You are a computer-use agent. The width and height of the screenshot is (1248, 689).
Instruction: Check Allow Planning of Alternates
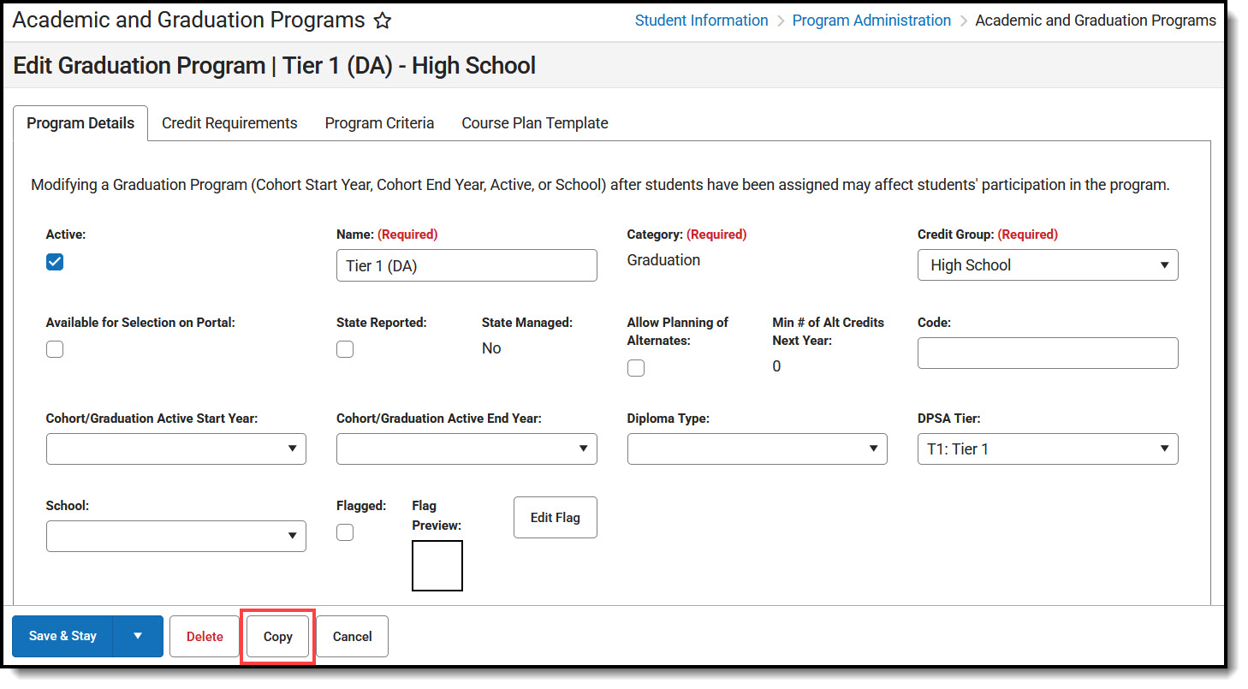(636, 368)
